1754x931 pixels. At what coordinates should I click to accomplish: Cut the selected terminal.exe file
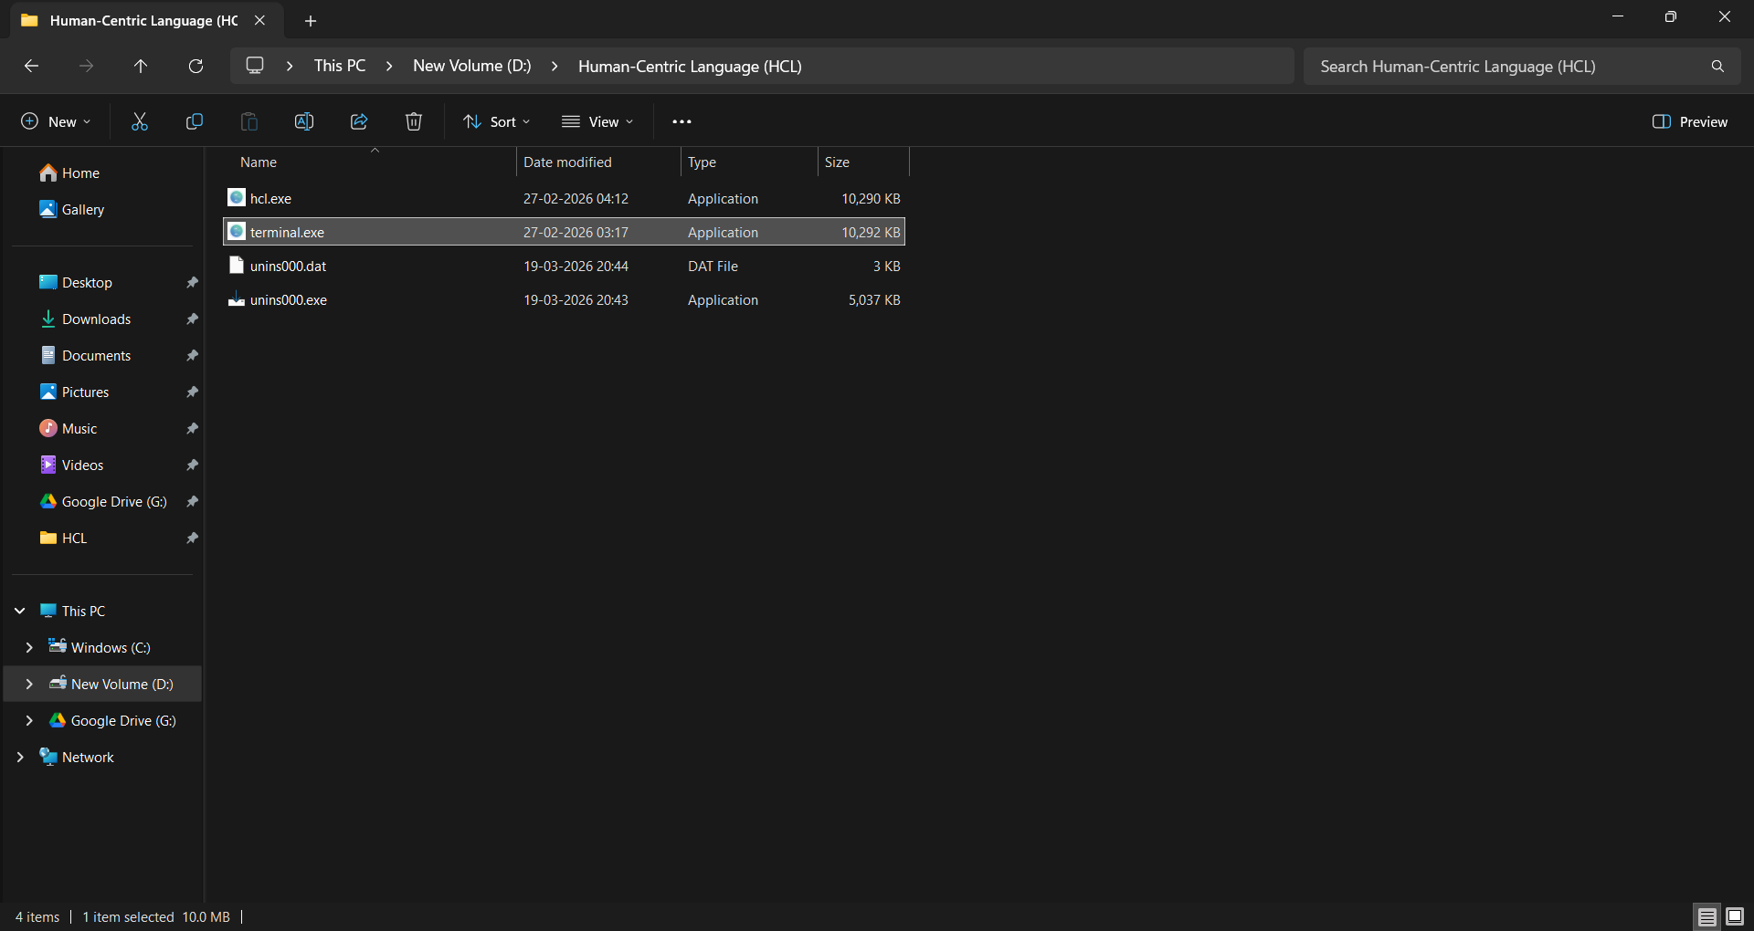coord(138,120)
